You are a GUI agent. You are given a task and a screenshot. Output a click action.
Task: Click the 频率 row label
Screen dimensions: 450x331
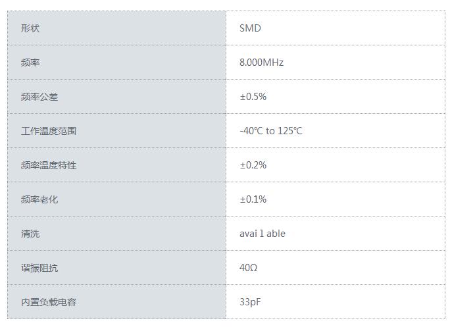click(x=30, y=63)
